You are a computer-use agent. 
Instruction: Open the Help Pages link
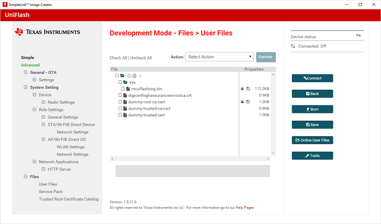point(245,208)
